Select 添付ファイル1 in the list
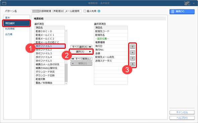The height and width of the screenshot is (123, 198). click(x=50, y=46)
